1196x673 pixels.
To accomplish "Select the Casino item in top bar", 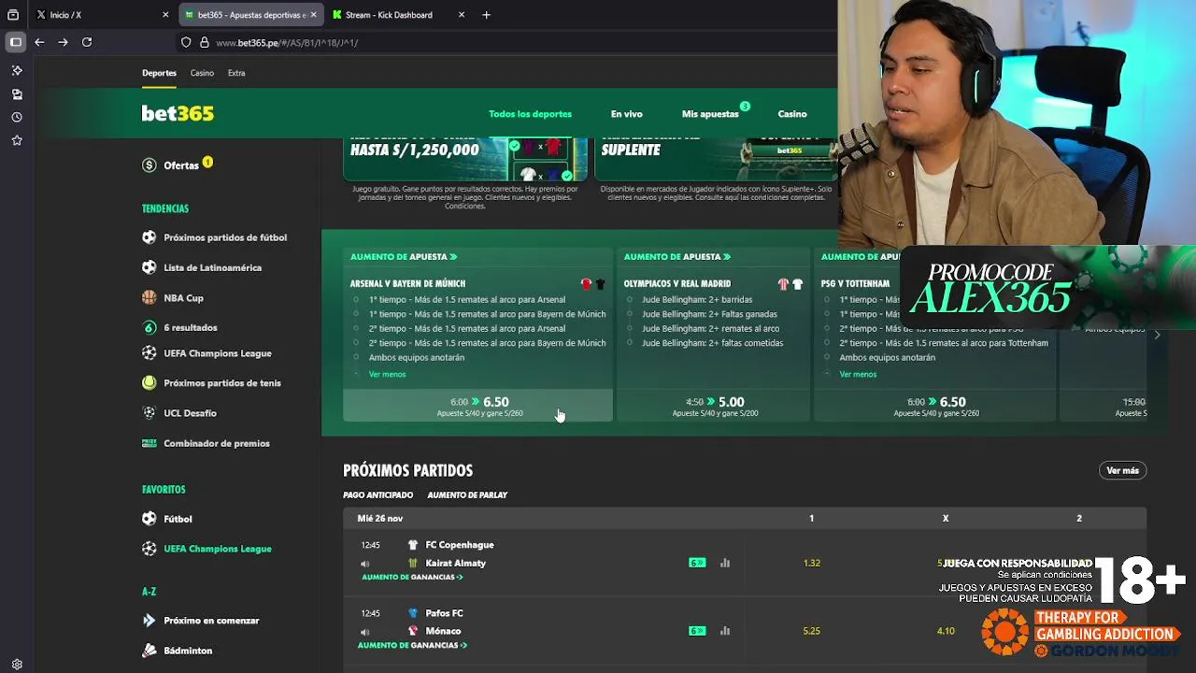I will [202, 73].
